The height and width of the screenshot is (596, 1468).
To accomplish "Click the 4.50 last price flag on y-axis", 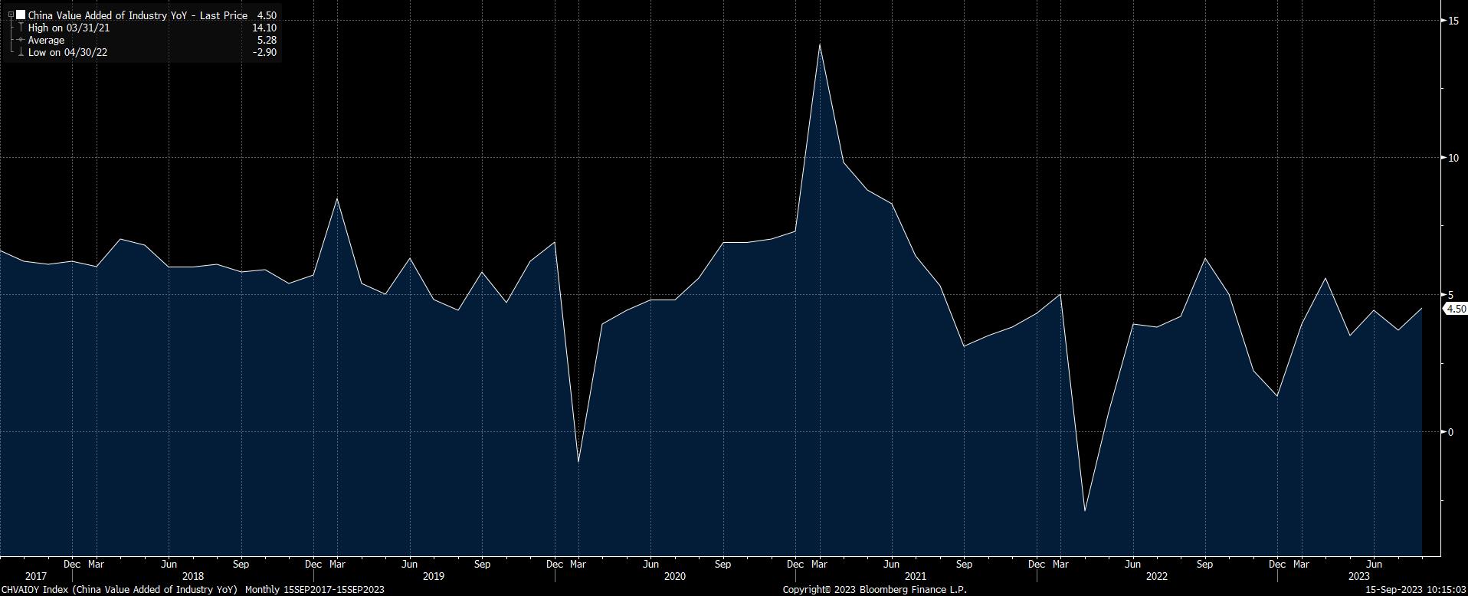I will [x=1455, y=309].
